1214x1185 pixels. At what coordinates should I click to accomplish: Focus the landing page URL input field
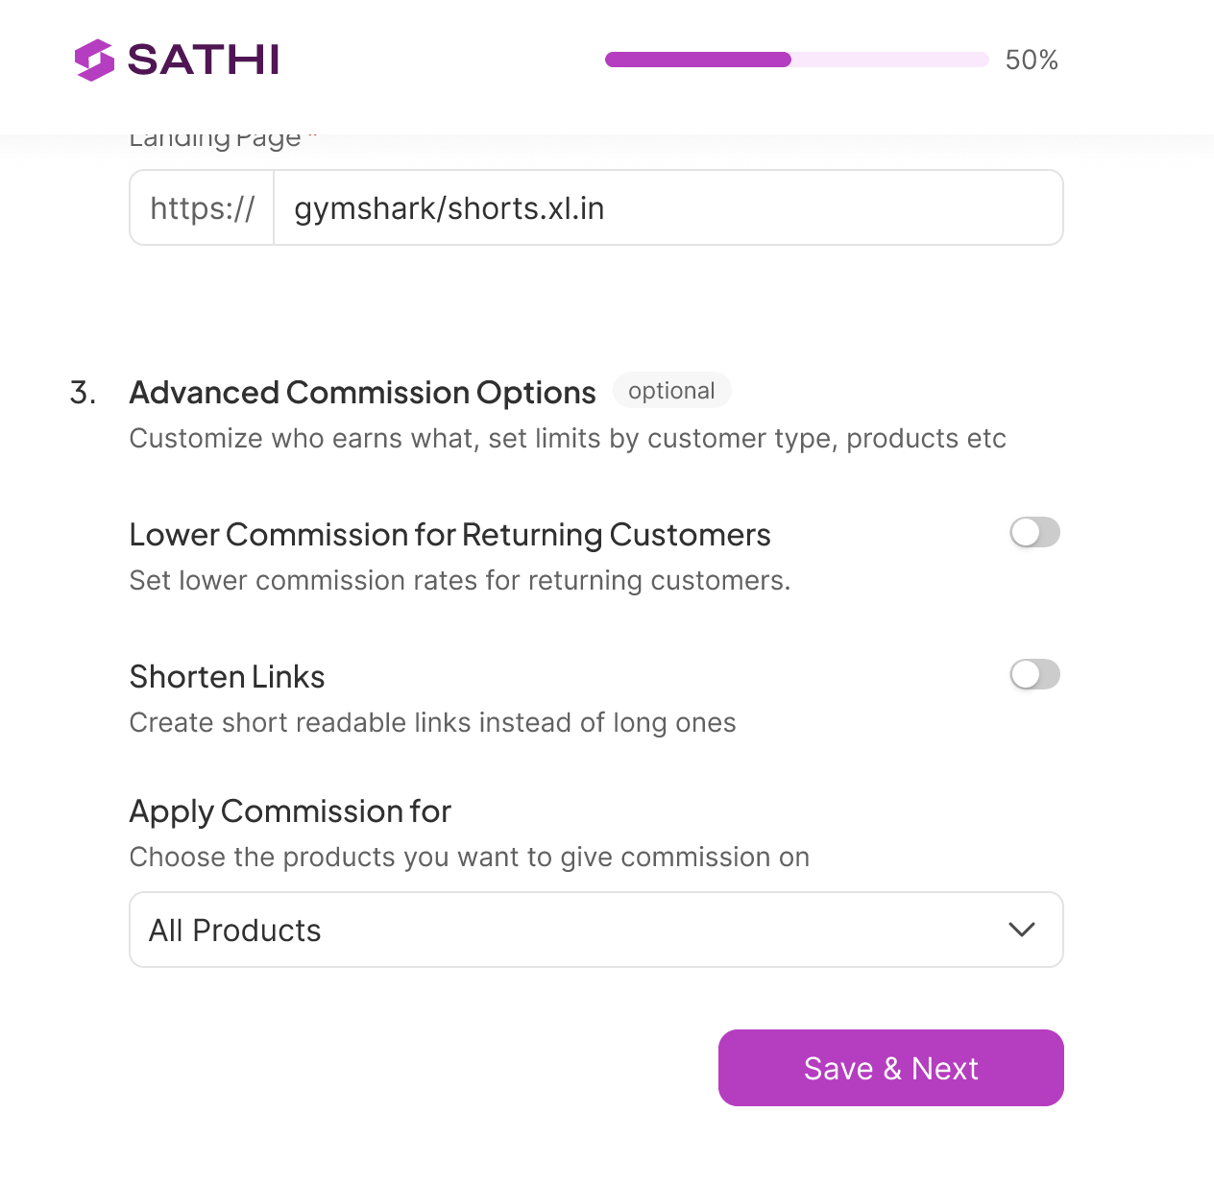point(668,208)
